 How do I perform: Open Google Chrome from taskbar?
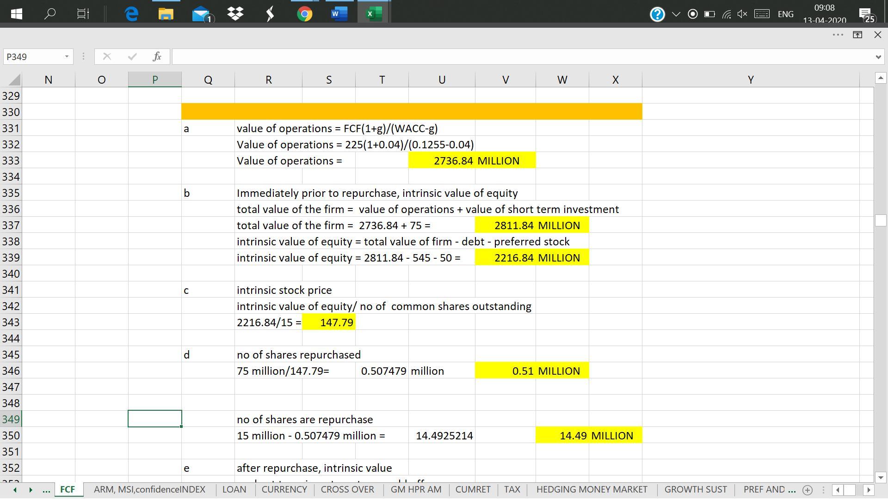tap(304, 14)
